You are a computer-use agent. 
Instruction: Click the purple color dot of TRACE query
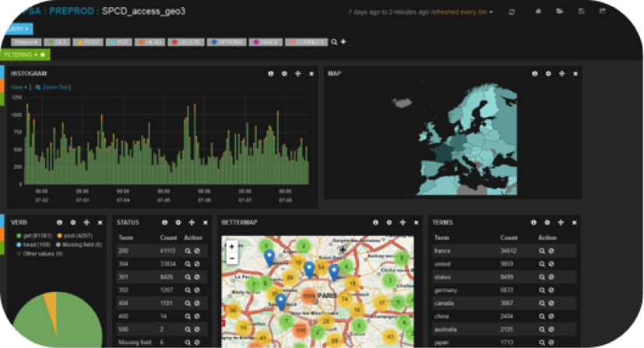(256, 42)
